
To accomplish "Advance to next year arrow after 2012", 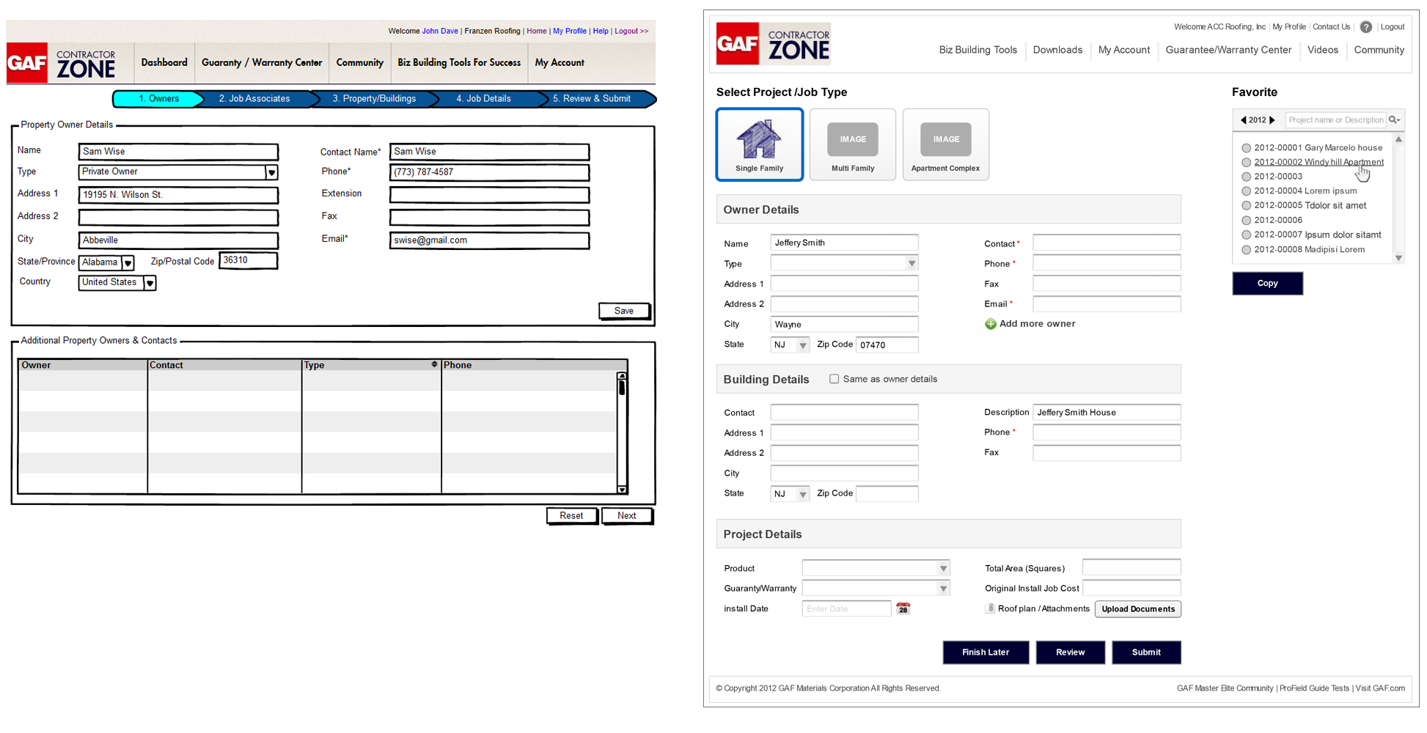I will coord(1272,119).
